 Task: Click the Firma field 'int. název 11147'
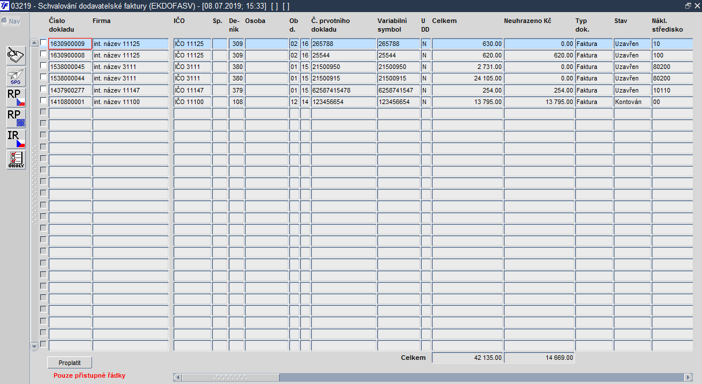pos(131,90)
